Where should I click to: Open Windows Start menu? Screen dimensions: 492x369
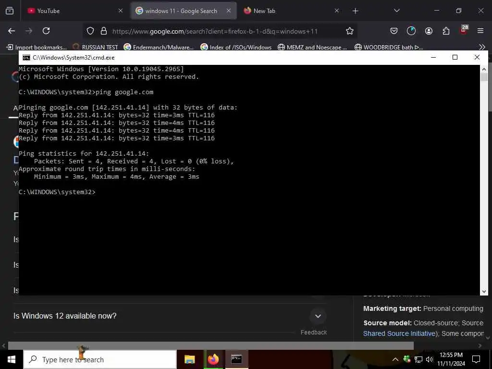[12, 359]
